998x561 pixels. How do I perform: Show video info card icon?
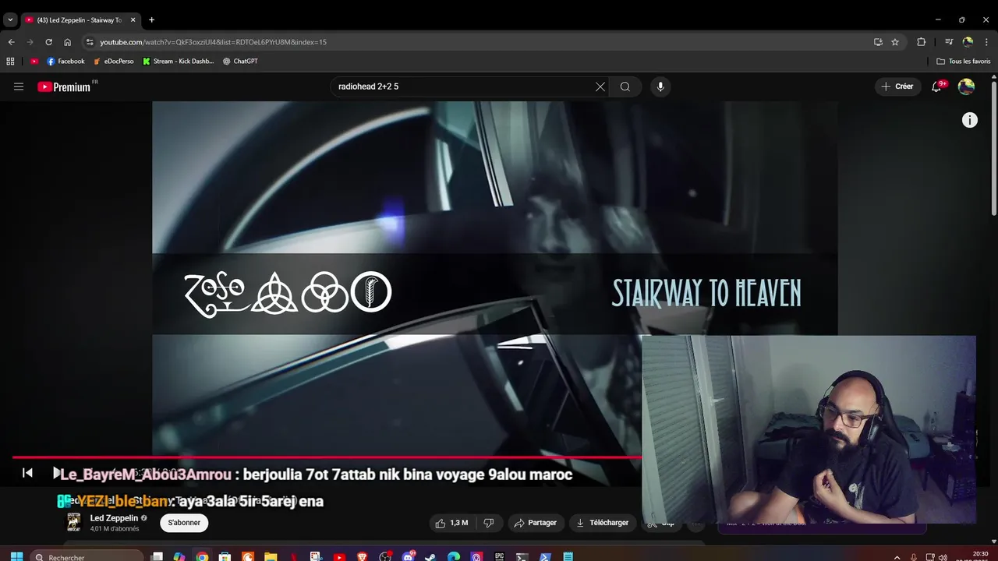click(969, 120)
